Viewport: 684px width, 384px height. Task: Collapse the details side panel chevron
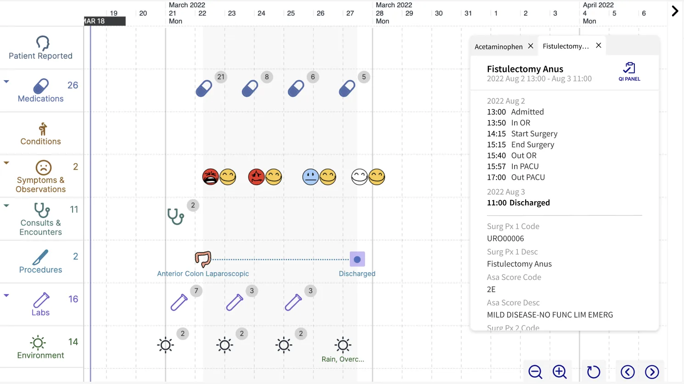pos(675,11)
